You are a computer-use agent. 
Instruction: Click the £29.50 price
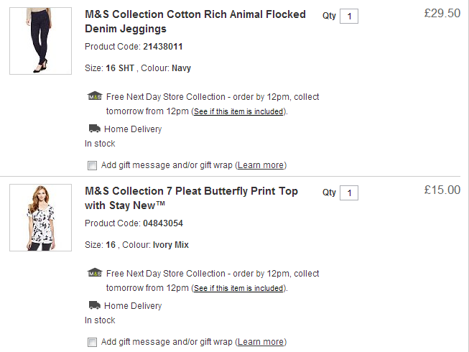point(442,13)
